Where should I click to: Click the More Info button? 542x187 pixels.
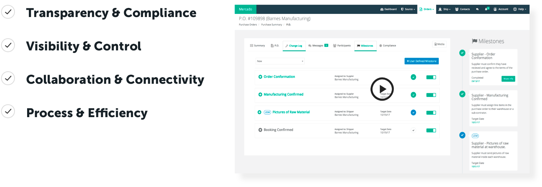(508, 79)
